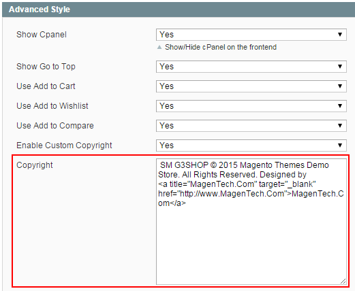Click the Use Add to Cart arrow icon
This screenshot has height=291, width=355.
(340, 86)
